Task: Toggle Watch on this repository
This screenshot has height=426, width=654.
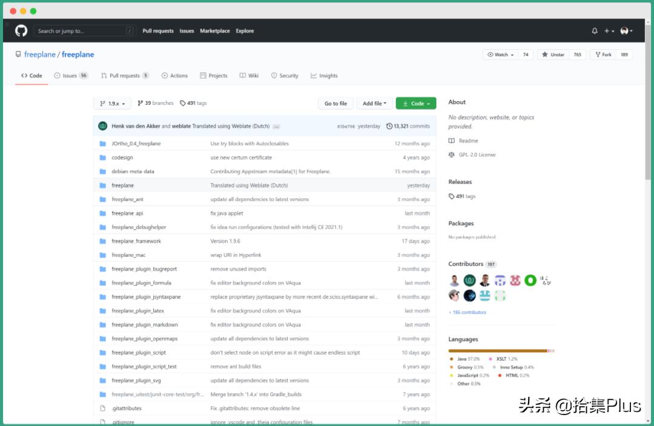Action: click(501, 55)
